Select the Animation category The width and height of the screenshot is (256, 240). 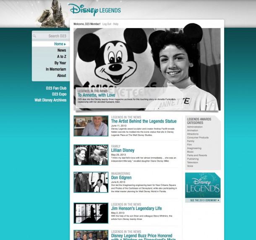pyautogui.click(x=193, y=130)
